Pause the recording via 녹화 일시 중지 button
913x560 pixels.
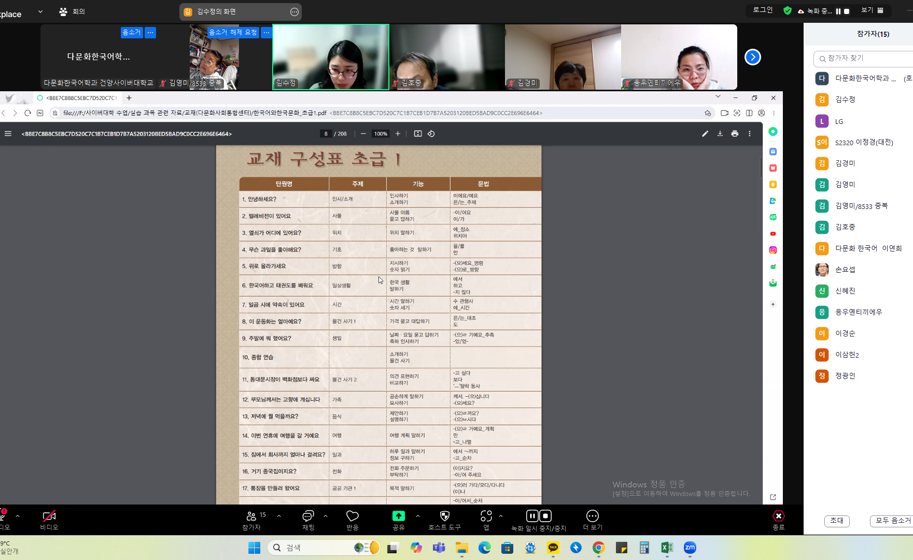(x=532, y=516)
